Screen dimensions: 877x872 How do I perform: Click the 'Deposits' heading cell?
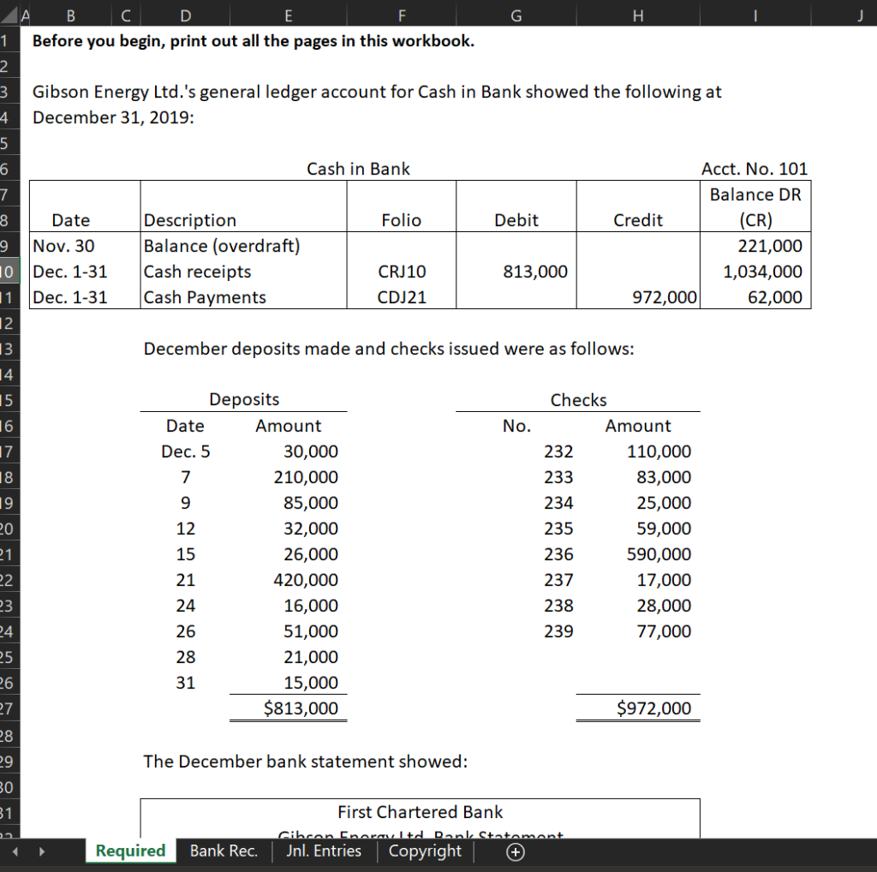(x=244, y=399)
